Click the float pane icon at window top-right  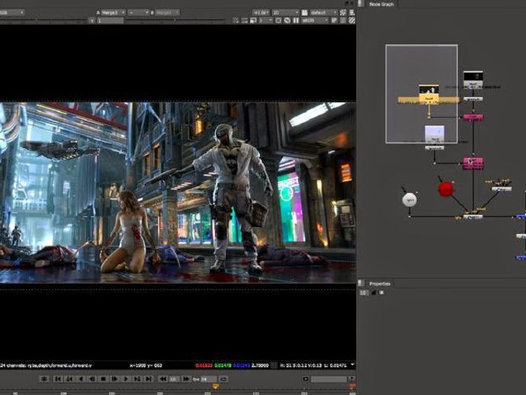(x=347, y=3)
